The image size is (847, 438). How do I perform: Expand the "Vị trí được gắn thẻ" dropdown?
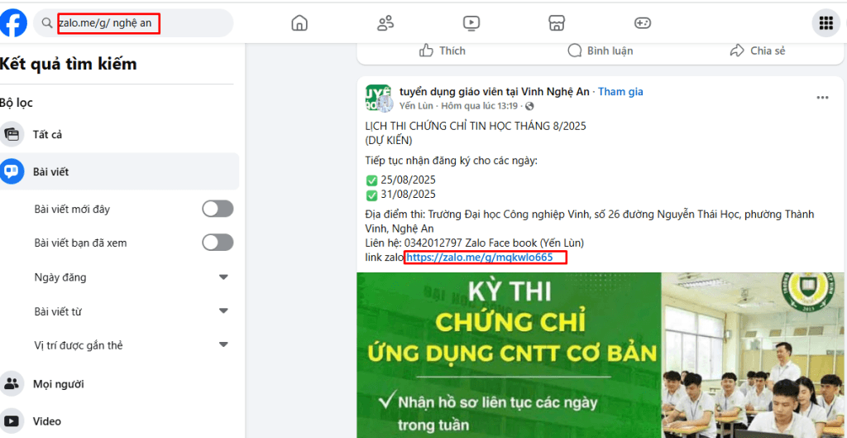pos(223,345)
